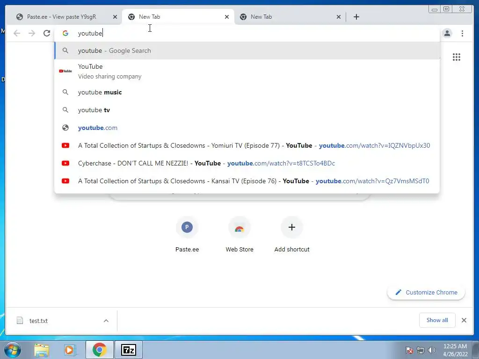Viewport: 479px width, 359px height.
Task: Click the Action Center flag tray icon
Action: point(409,350)
